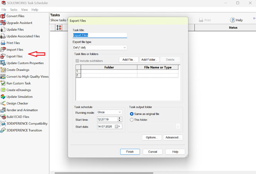Select the Update Files icon
This screenshot has height=174, width=256.
(x=3, y=30)
